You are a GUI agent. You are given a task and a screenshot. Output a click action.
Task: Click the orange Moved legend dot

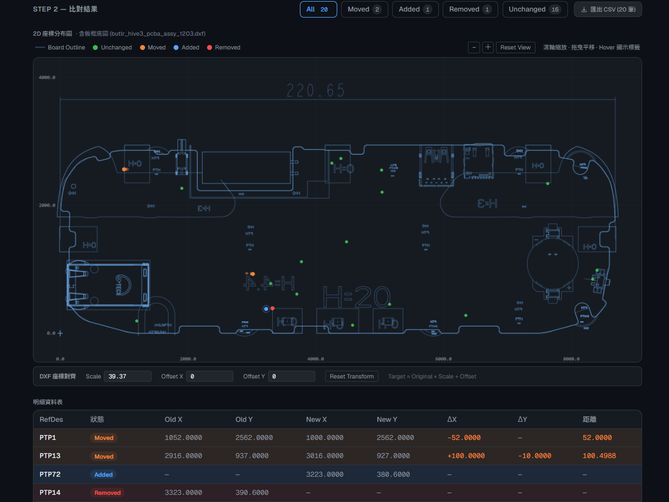point(142,48)
